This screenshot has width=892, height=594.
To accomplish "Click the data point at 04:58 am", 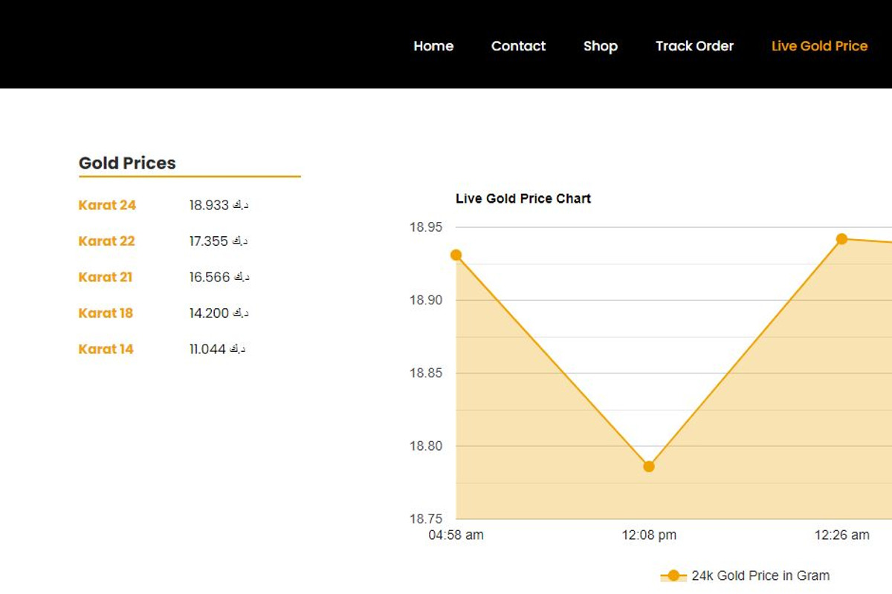I will 455,255.
